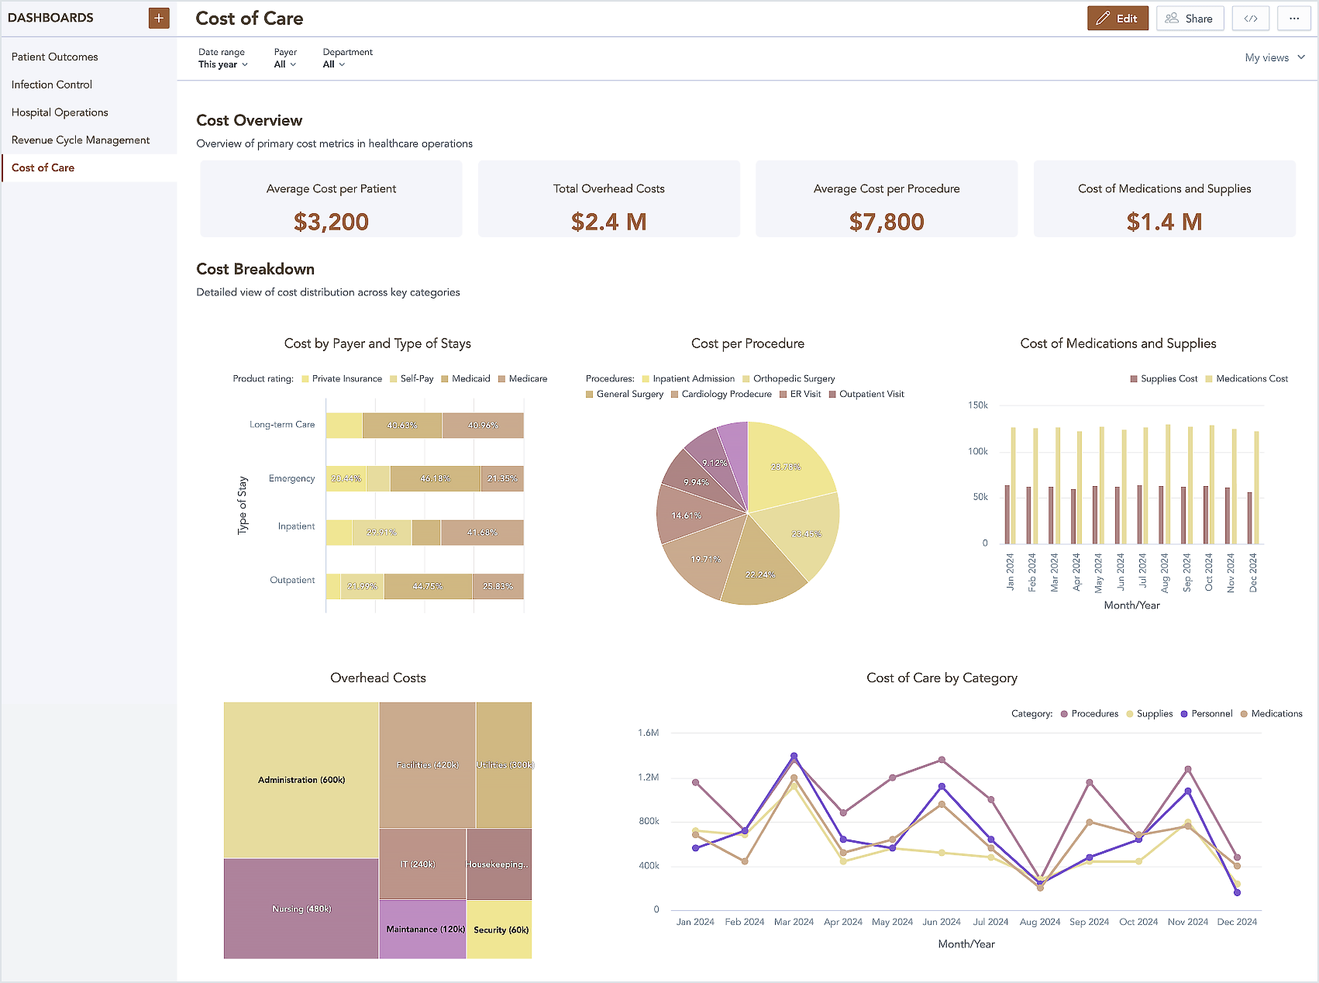Expand the My views selector

(x=1274, y=57)
